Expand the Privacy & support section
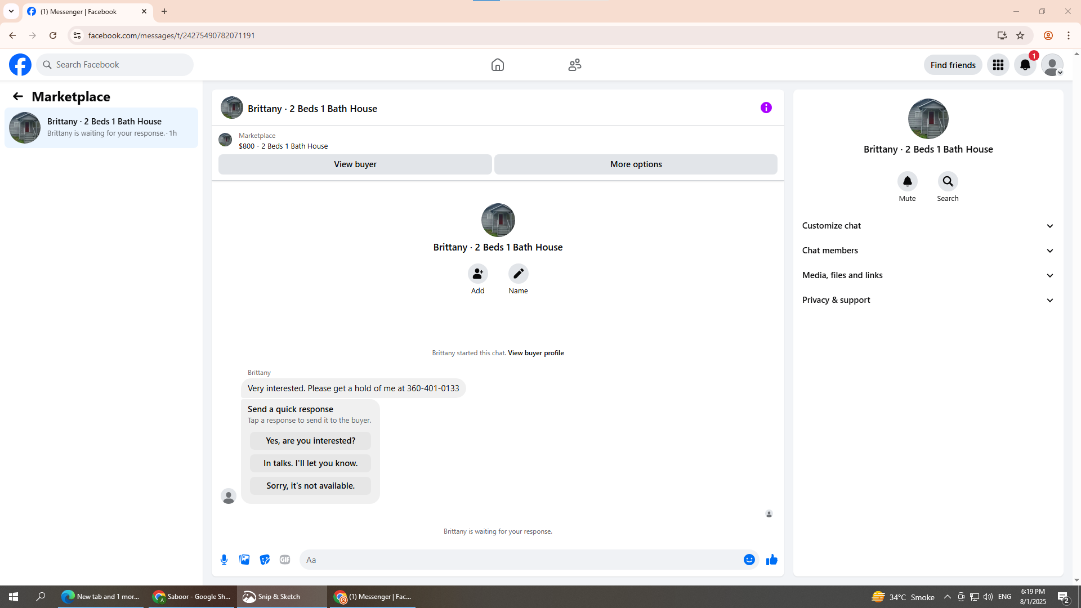 [928, 300]
